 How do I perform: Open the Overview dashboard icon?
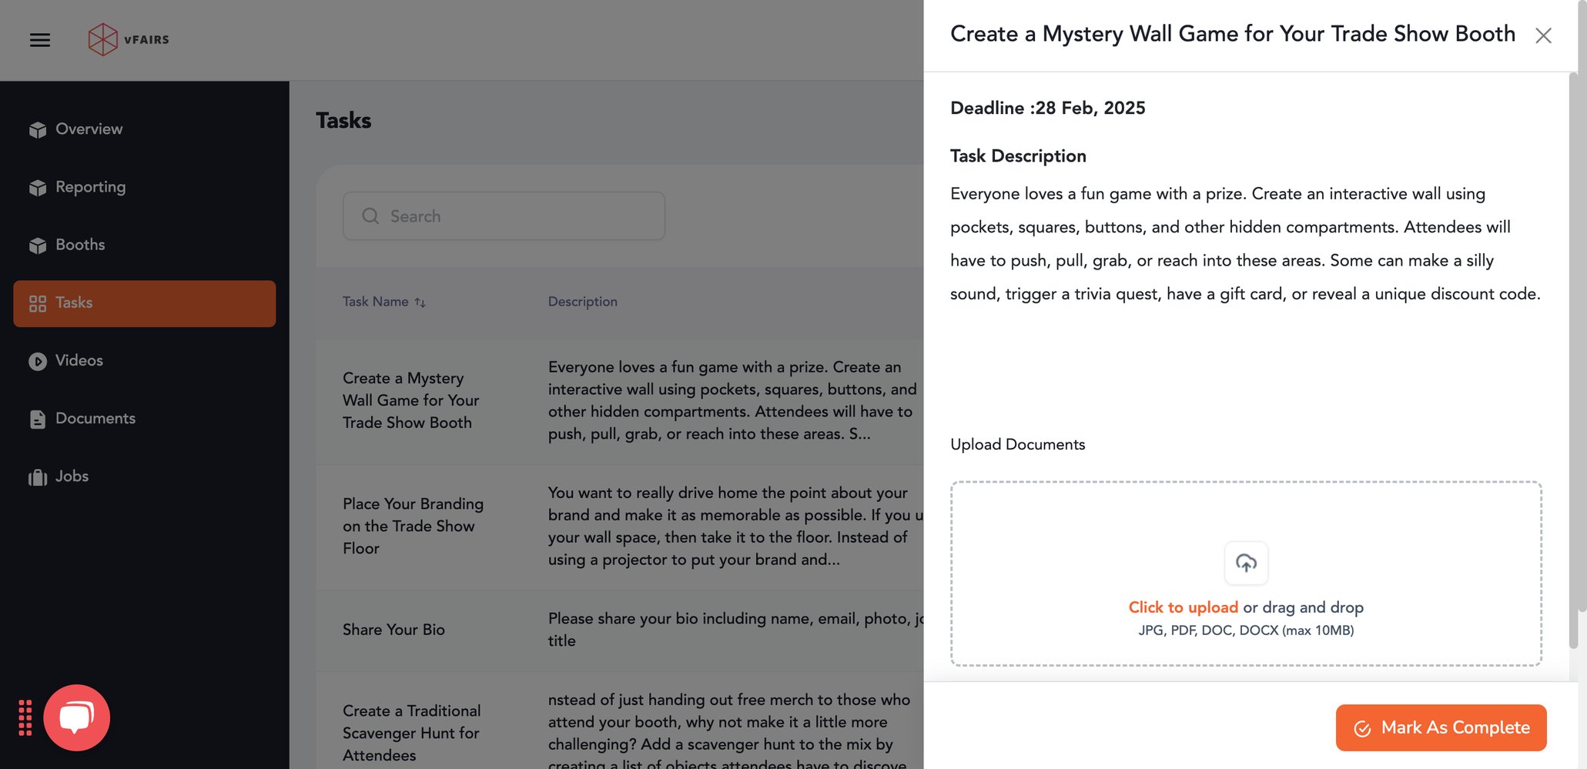[38, 129]
